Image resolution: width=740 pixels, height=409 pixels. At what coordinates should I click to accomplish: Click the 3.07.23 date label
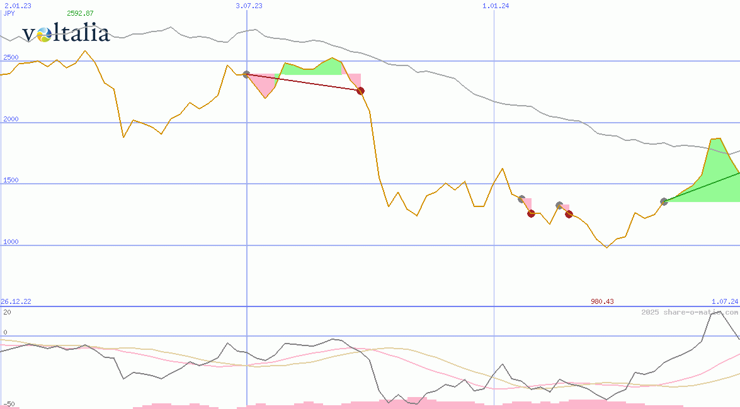coord(249,6)
